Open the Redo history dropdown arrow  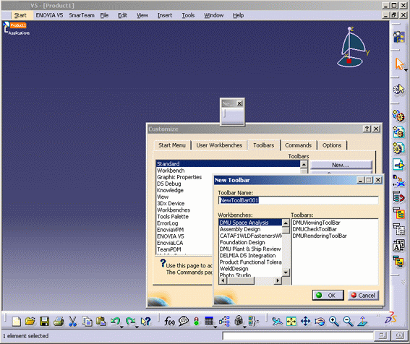(x=137, y=327)
